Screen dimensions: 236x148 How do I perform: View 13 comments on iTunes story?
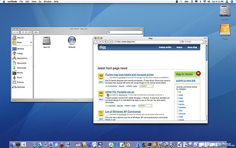point(112,86)
